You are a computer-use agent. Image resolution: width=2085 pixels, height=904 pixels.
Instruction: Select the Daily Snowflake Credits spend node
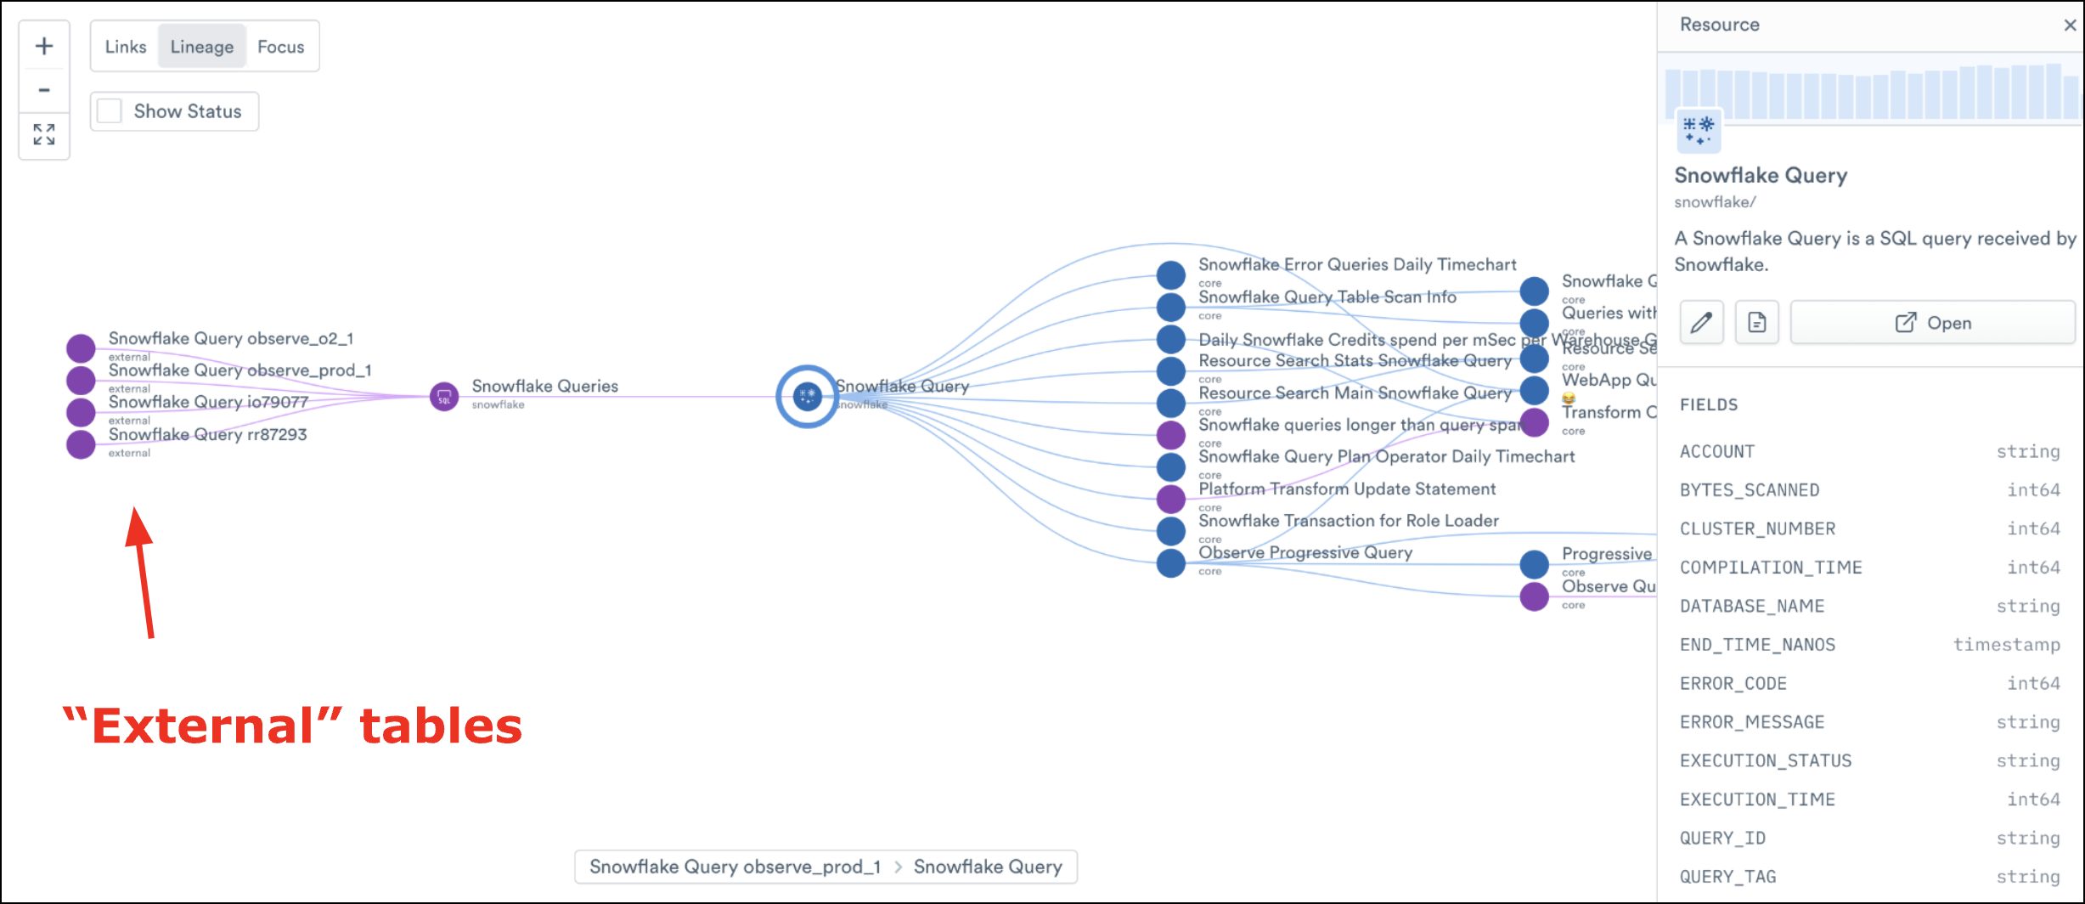click(x=1171, y=339)
